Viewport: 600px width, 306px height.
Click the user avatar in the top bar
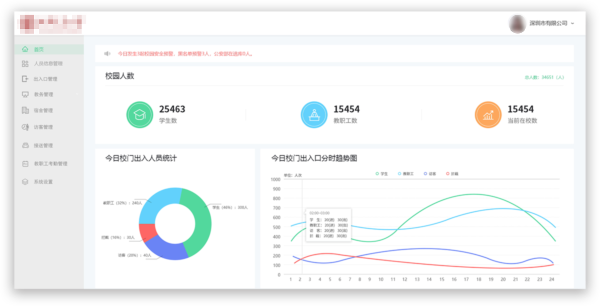[517, 23]
